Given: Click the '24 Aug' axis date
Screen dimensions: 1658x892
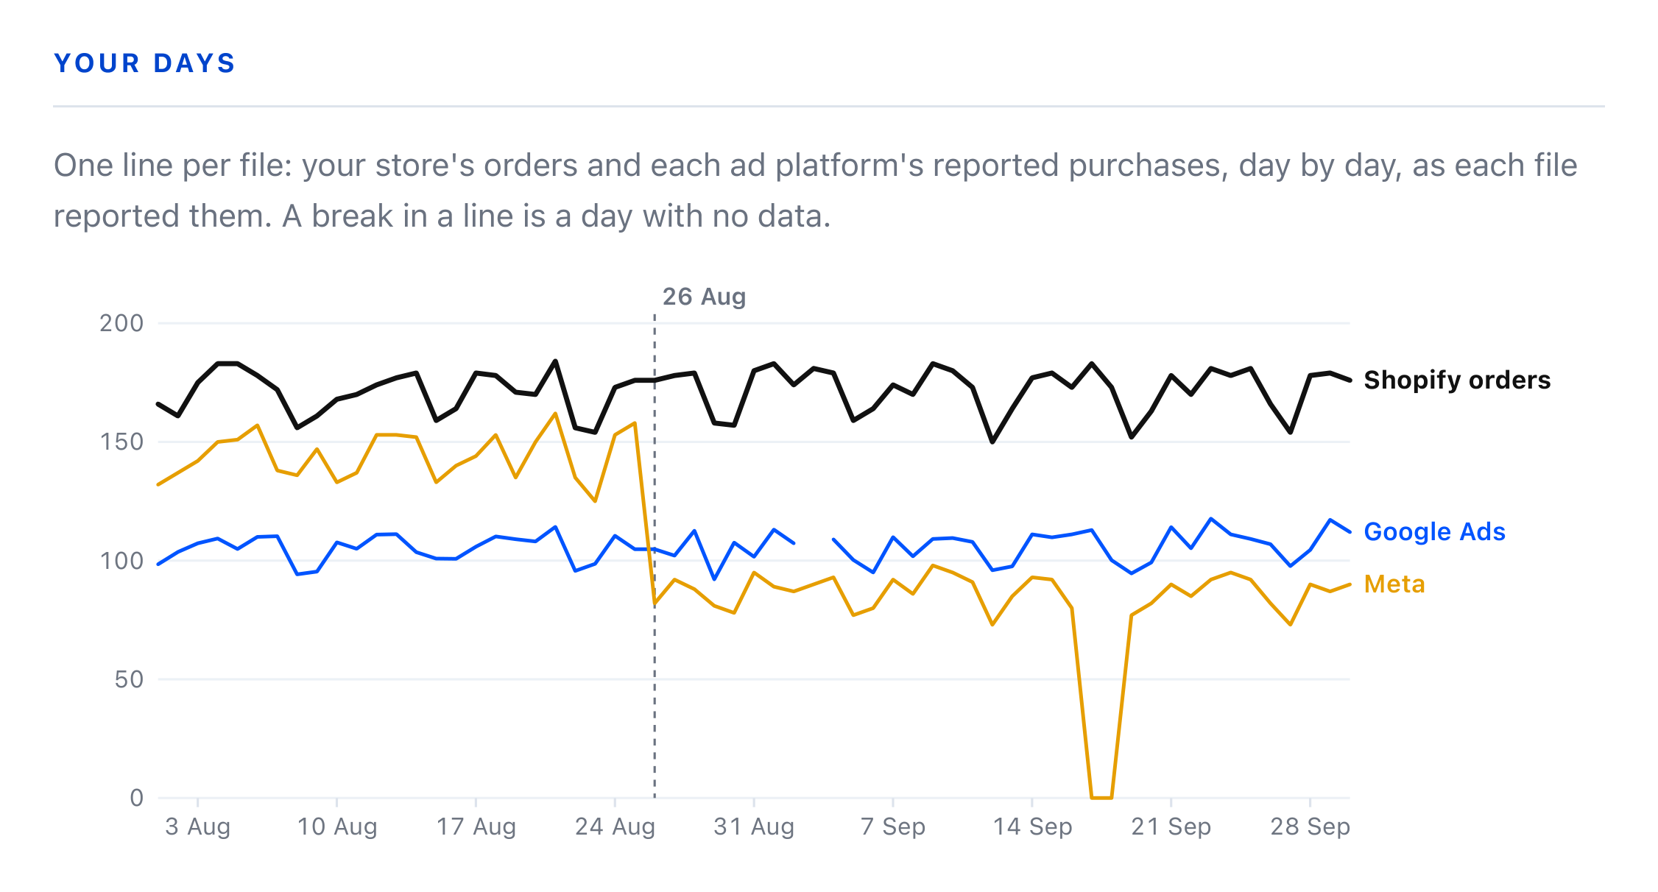Looking at the screenshot, I should point(615,826).
